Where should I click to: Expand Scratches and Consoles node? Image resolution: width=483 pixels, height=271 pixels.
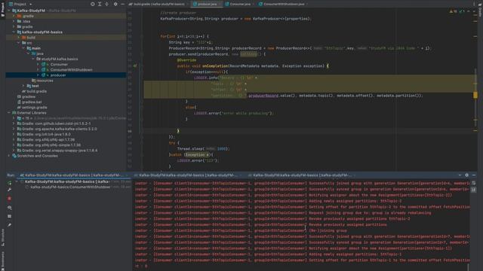point(9,156)
